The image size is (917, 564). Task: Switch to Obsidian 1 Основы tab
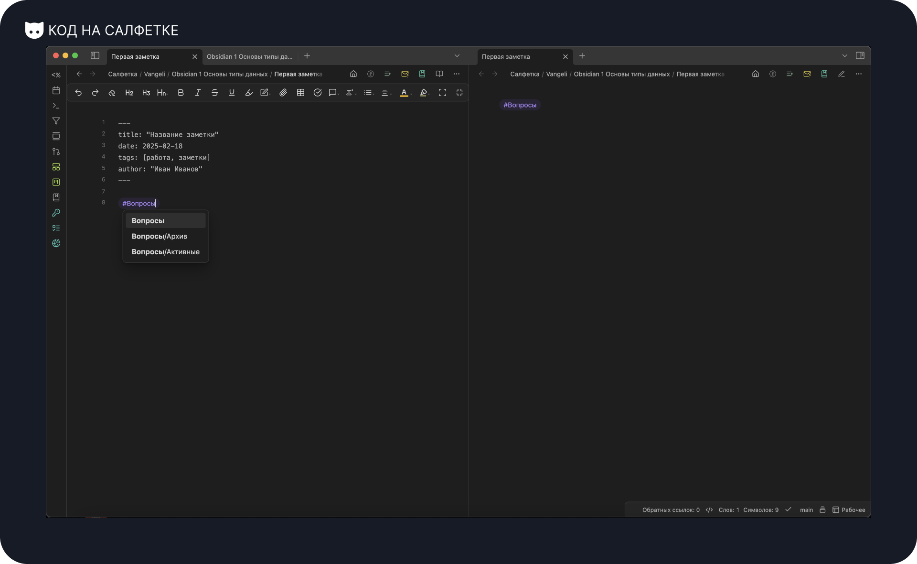point(249,56)
